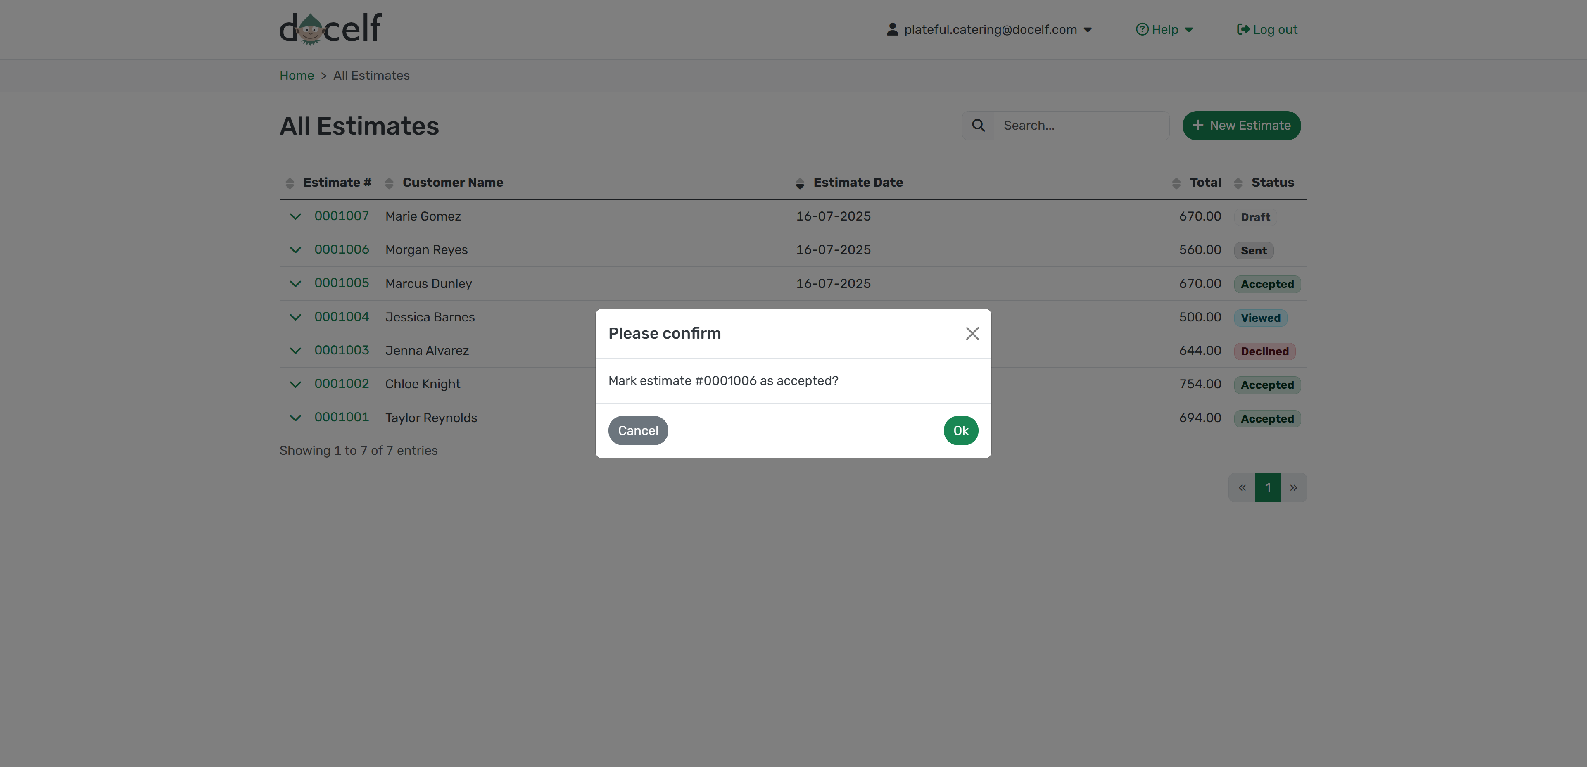Select page 1 in pagination

pyautogui.click(x=1267, y=488)
